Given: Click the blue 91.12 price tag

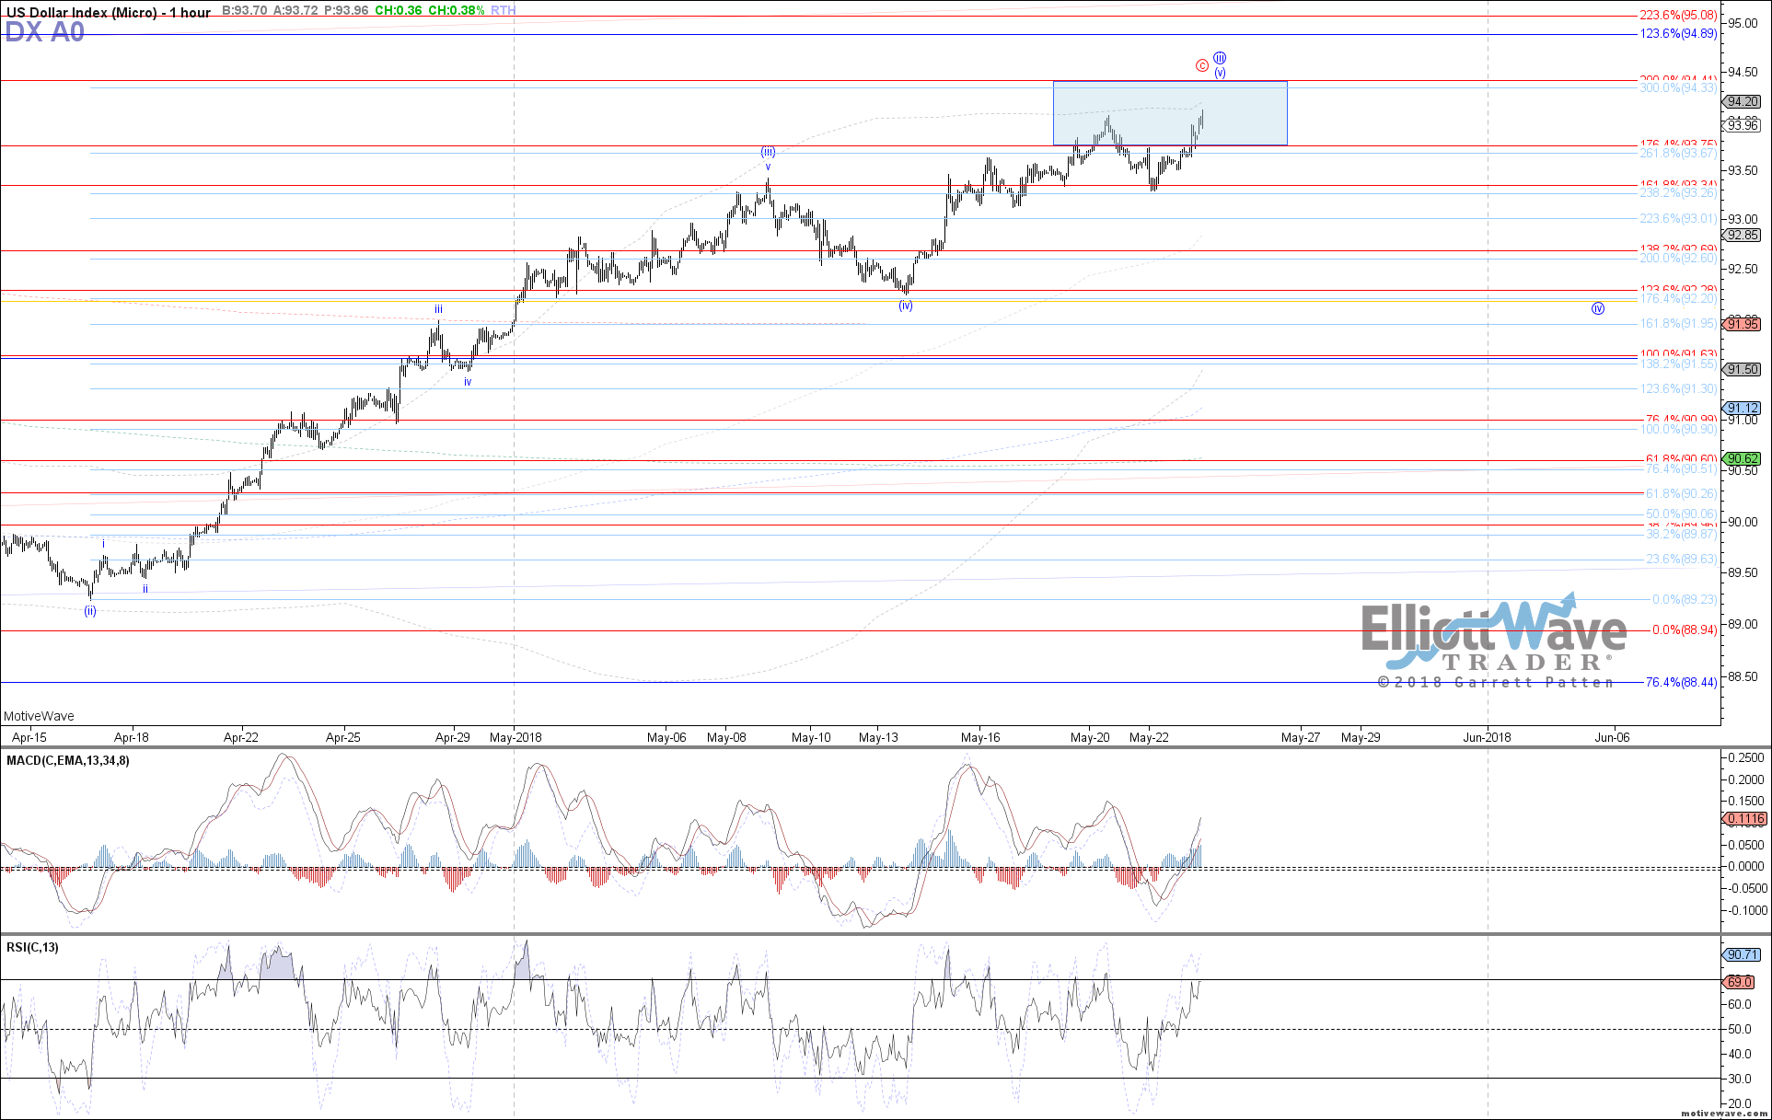Looking at the screenshot, I should (1743, 408).
